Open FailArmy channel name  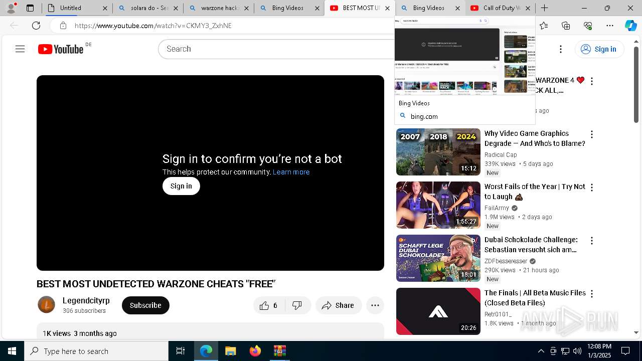tap(497, 208)
